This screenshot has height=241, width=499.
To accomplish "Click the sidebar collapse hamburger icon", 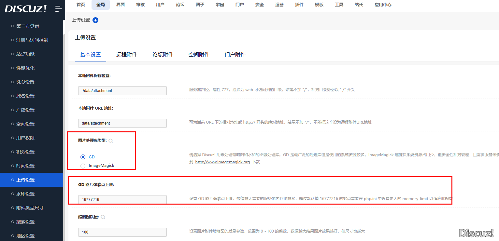I will (58, 9).
